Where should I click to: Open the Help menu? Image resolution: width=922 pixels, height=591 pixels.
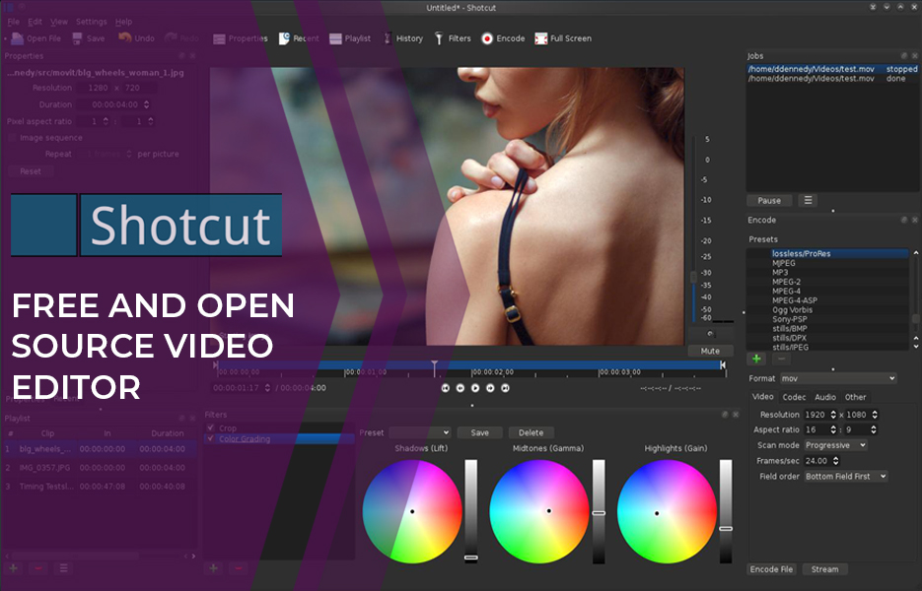tap(123, 22)
